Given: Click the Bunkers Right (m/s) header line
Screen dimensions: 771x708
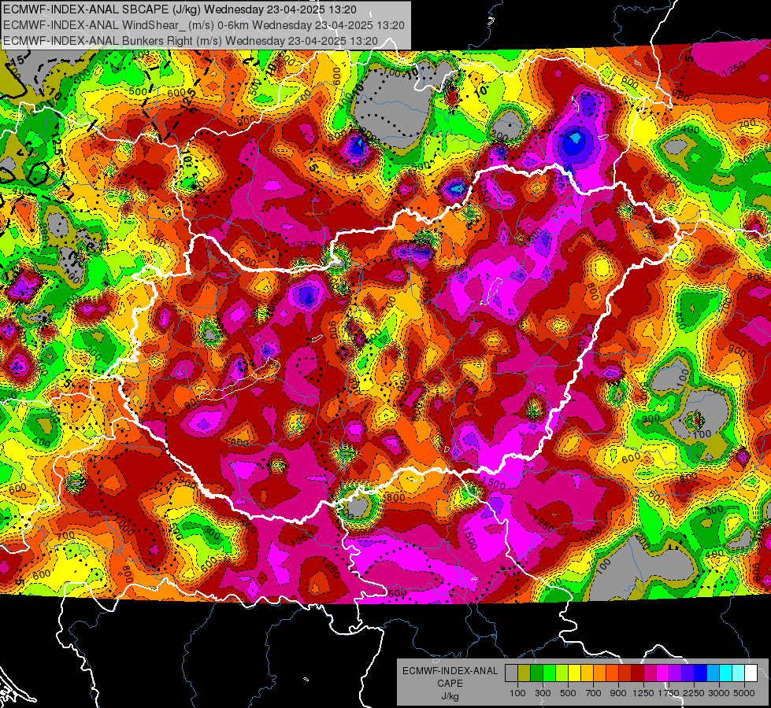Looking at the screenshot, I should (x=191, y=41).
